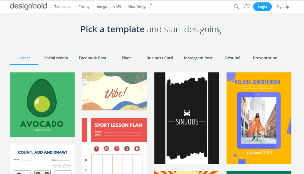Viewport: 304px width, 174px height.
Task: Open the Vibe! template
Action: [114, 91]
